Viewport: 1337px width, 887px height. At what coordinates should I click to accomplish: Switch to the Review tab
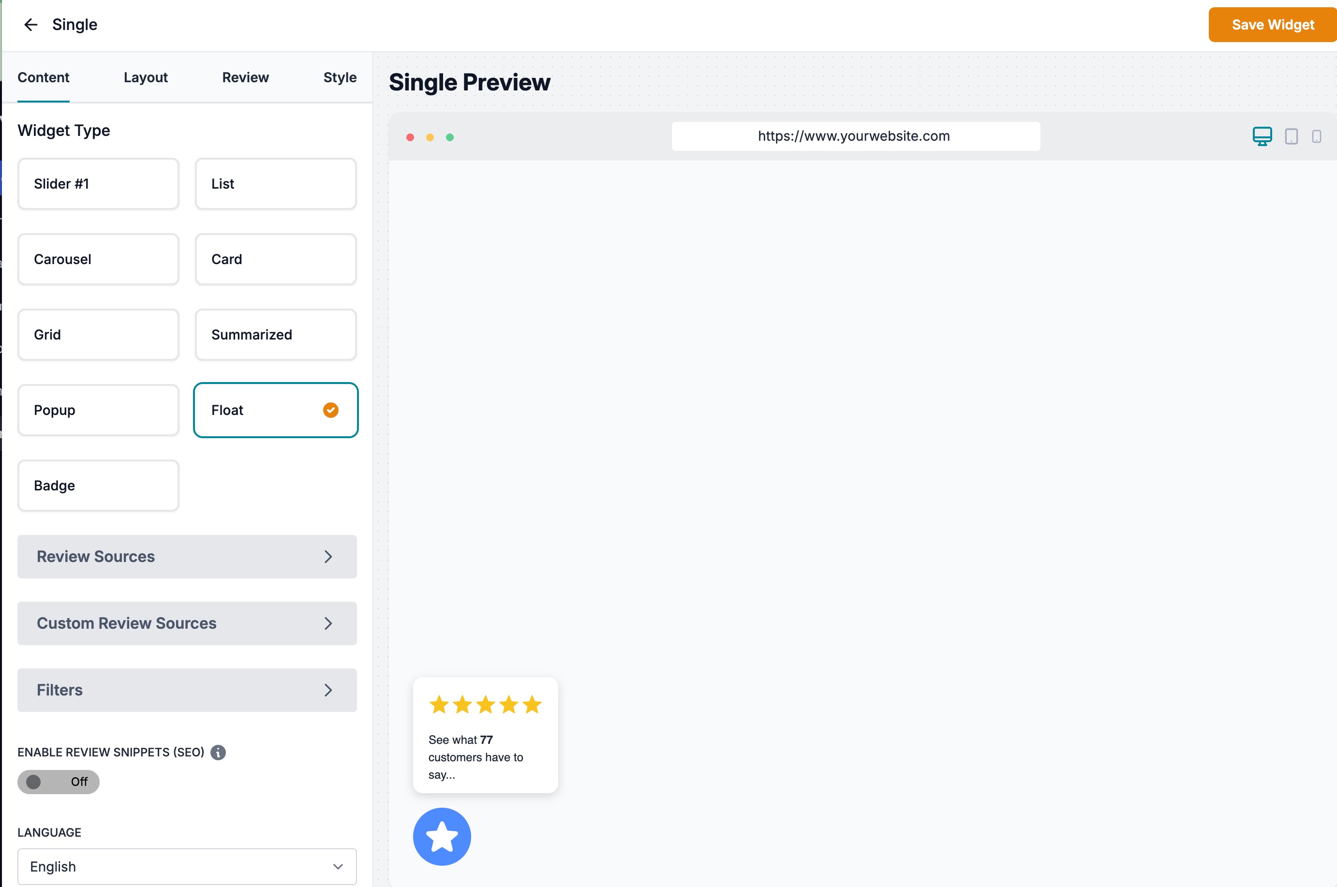[245, 77]
